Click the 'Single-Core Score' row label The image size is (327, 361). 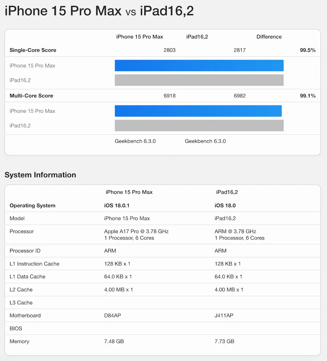(33, 50)
